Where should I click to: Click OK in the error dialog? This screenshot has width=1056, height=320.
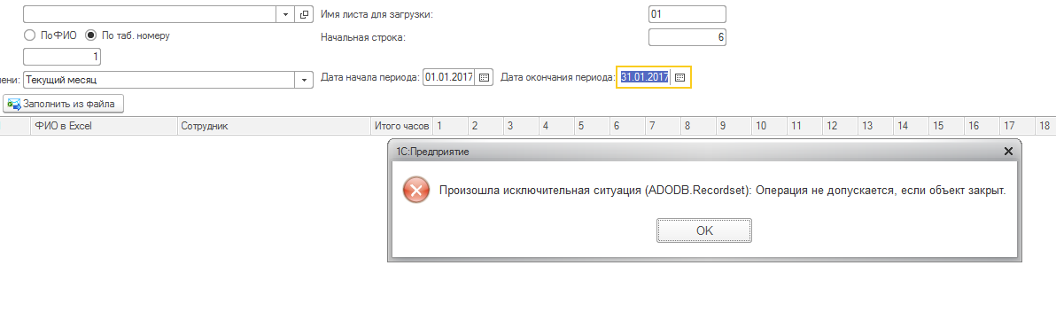click(703, 230)
